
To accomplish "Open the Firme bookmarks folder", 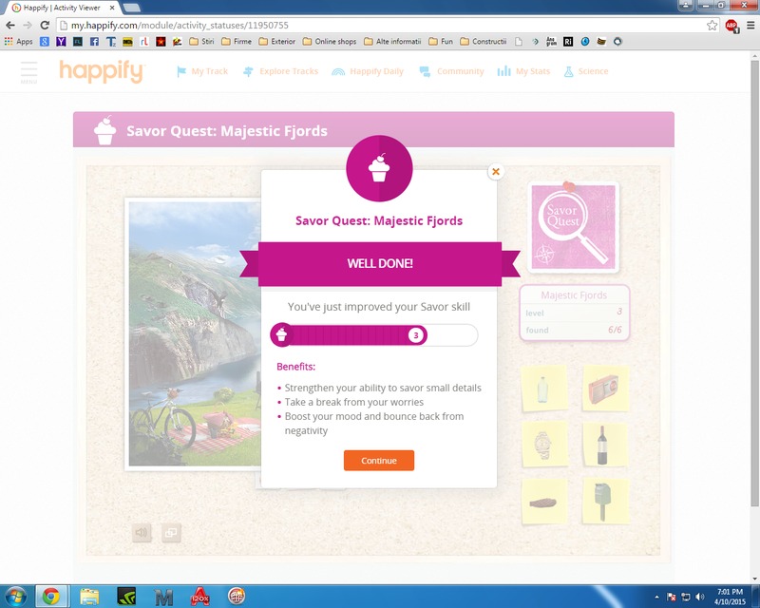I will [x=237, y=42].
